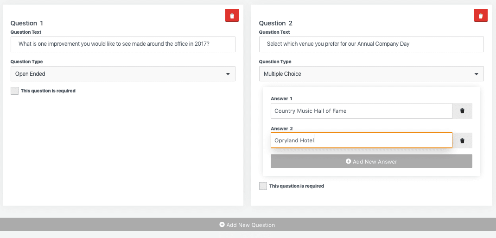496x238 pixels.
Task: Focus Question 2 text field about venue
Action: (371, 44)
